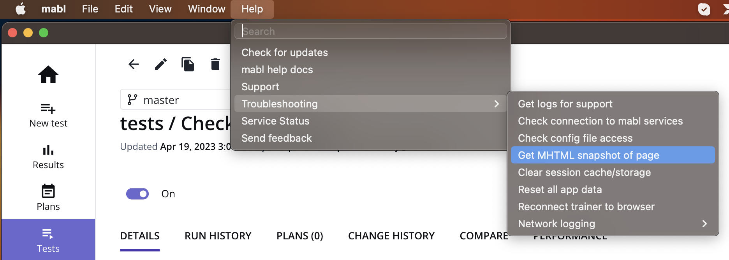Click the Home icon in sidebar

click(48, 74)
